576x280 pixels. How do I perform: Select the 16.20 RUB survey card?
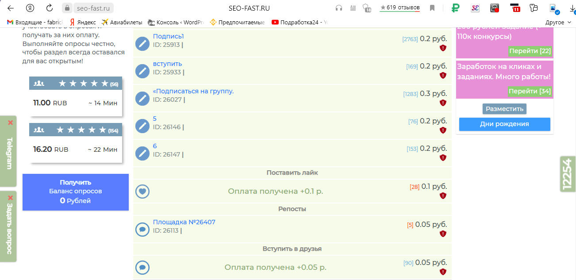(x=76, y=143)
